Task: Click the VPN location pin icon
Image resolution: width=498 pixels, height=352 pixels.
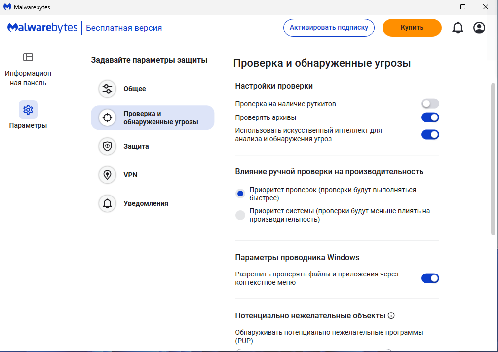Action: point(108,175)
